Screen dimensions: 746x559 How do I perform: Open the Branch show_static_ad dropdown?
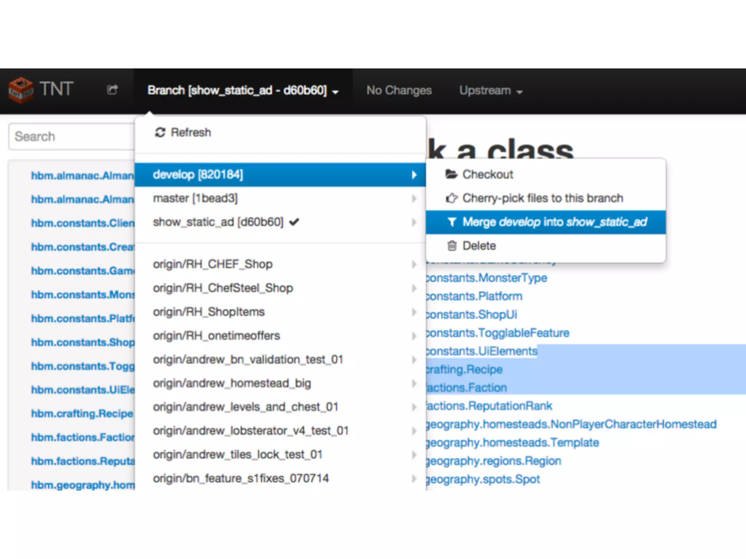point(243,90)
